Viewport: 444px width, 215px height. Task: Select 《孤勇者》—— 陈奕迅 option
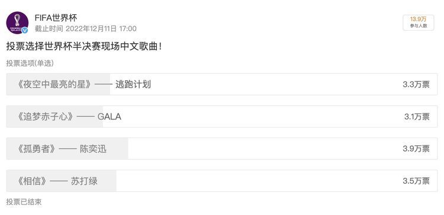click(x=222, y=149)
